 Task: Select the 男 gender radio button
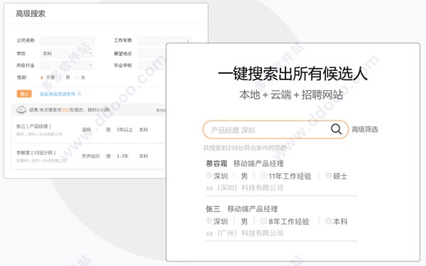click(62, 77)
